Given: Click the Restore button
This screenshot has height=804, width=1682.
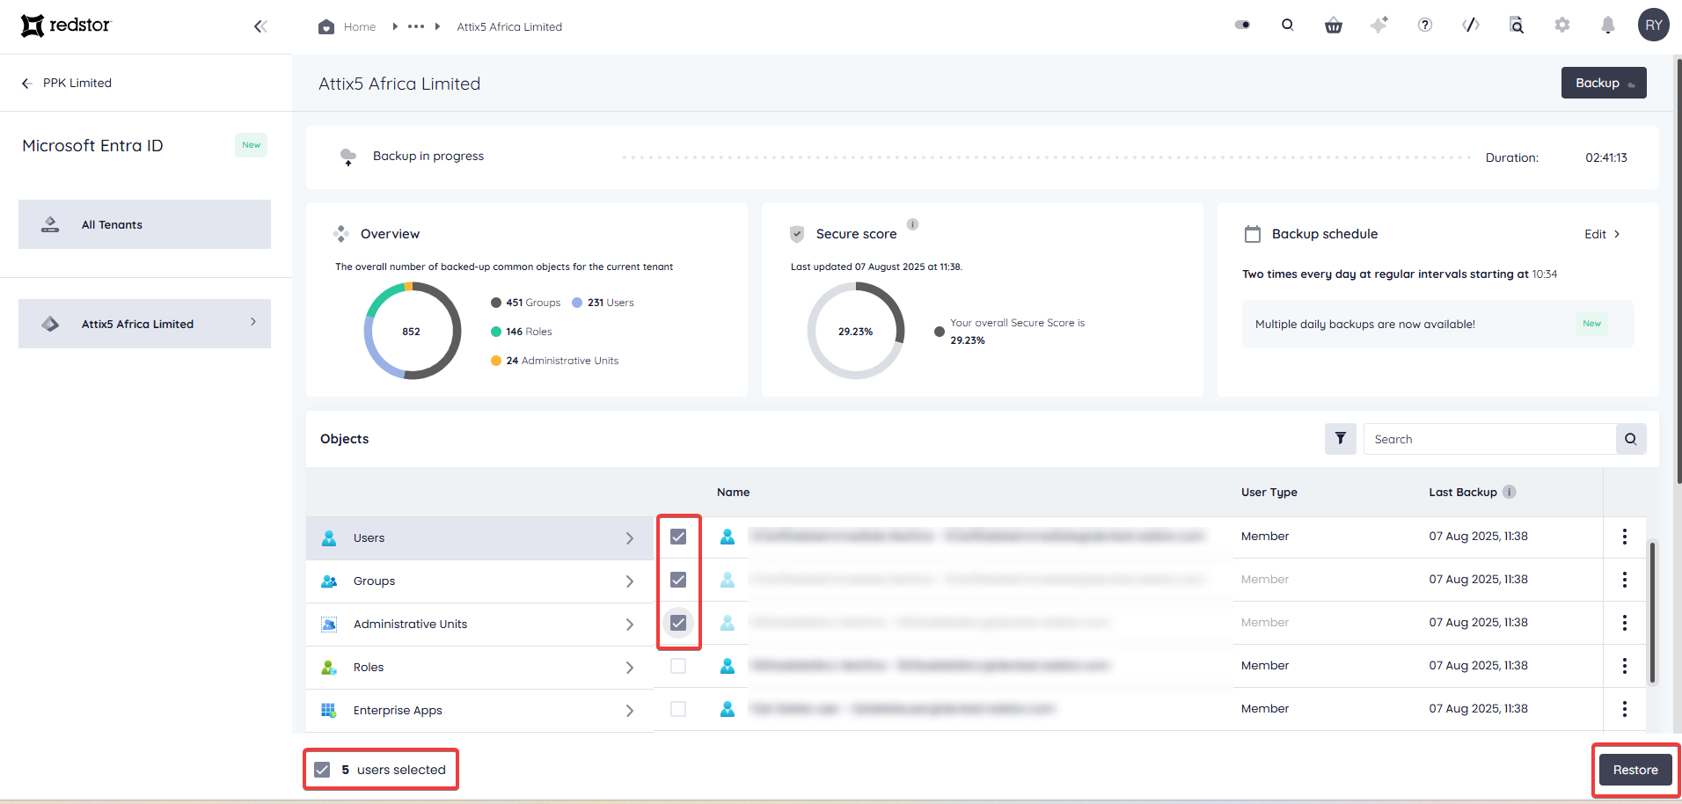Looking at the screenshot, I should (1635, 770).
